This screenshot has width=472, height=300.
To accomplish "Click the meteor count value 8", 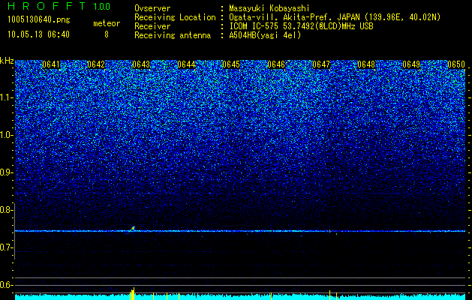I will point(107,34).
